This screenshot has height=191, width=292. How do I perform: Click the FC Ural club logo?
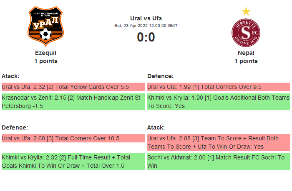[x=46, y=27]
